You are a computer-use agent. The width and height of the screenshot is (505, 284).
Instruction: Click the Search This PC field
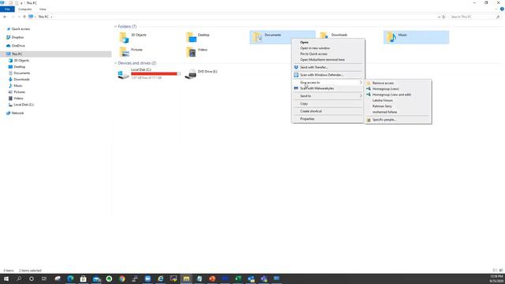coord(475,17)
